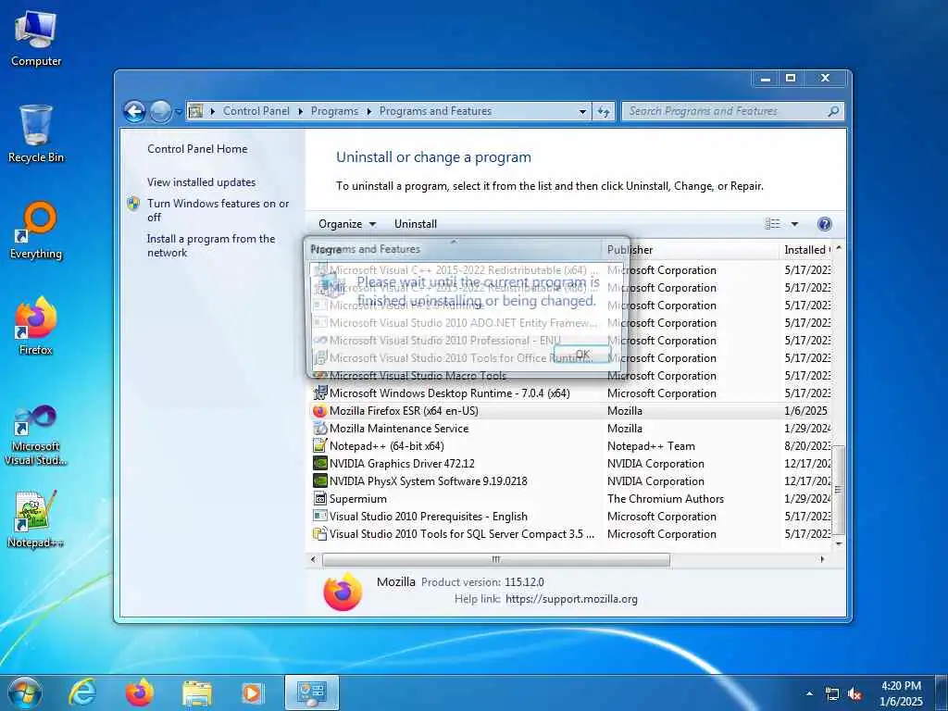Sort by the Installed On column header
948x711 pixels.
coord(806,250)
